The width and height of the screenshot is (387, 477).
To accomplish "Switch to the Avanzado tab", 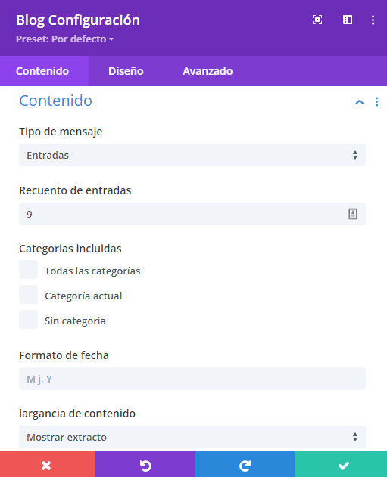I will click(208, 71).
